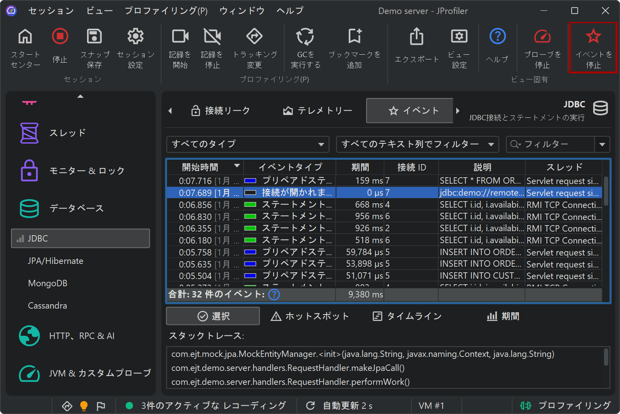Click the Export toolbar icon
Image resolution: width=620 pixels, height=414 pixels.
[416, 37]
